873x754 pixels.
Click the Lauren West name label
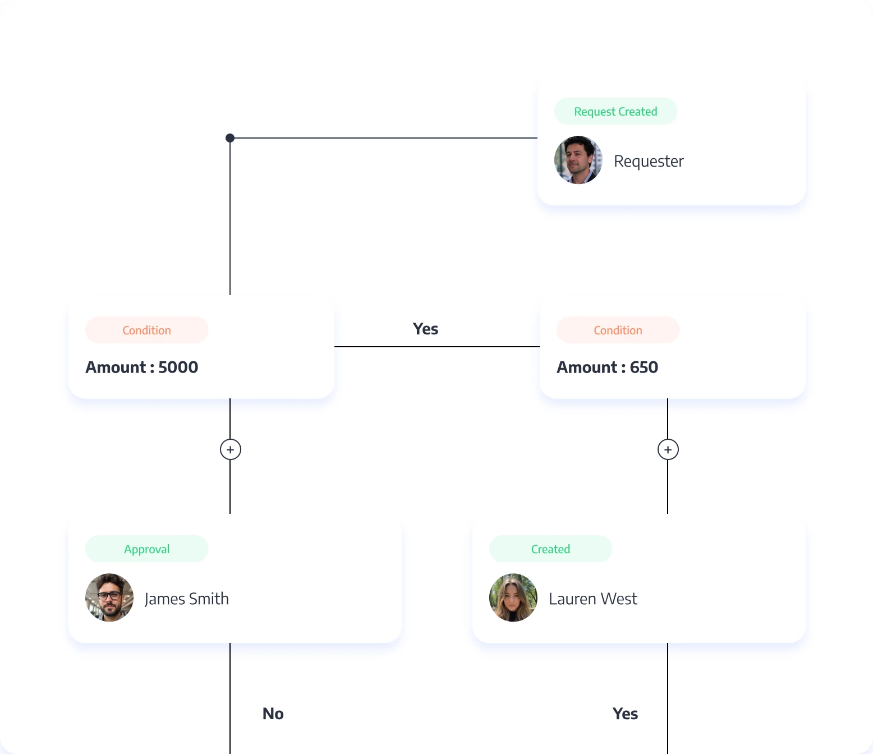click(592, 599)
